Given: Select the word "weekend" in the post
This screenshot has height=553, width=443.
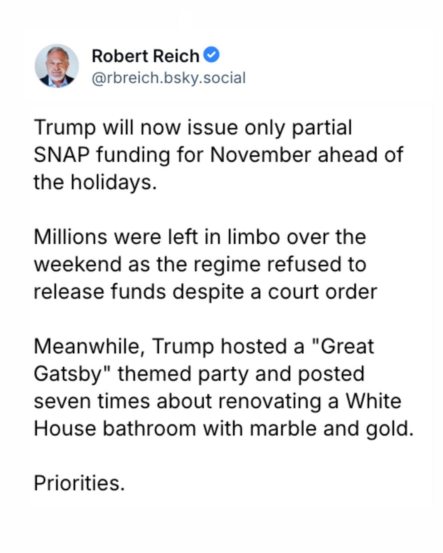Looking at the screenshot, I should (x=78, y=264).
